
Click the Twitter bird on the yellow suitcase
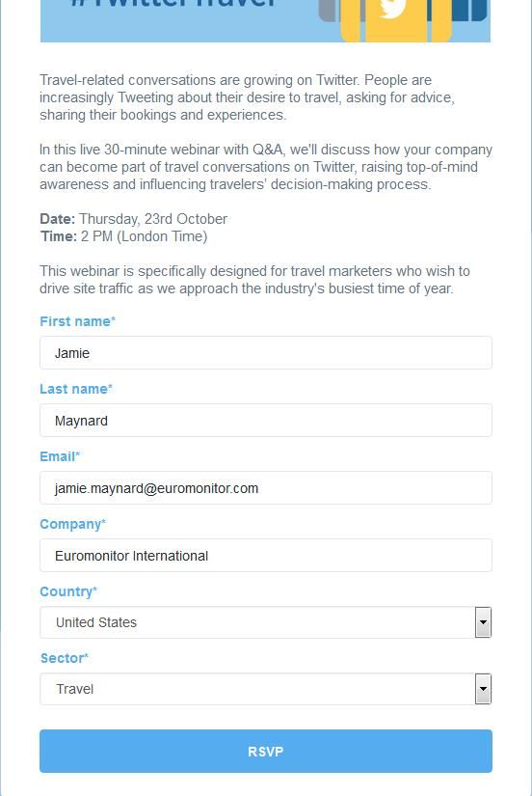tap(393, 8)
